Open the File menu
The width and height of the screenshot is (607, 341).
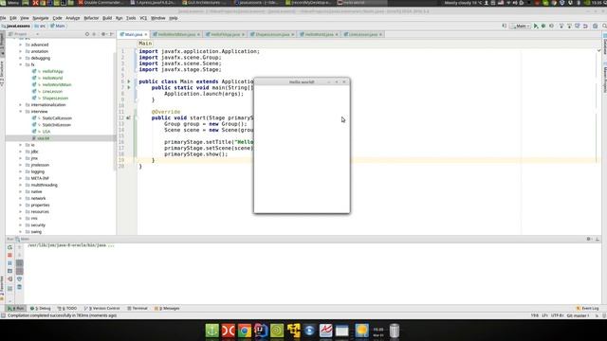point(3,18)
